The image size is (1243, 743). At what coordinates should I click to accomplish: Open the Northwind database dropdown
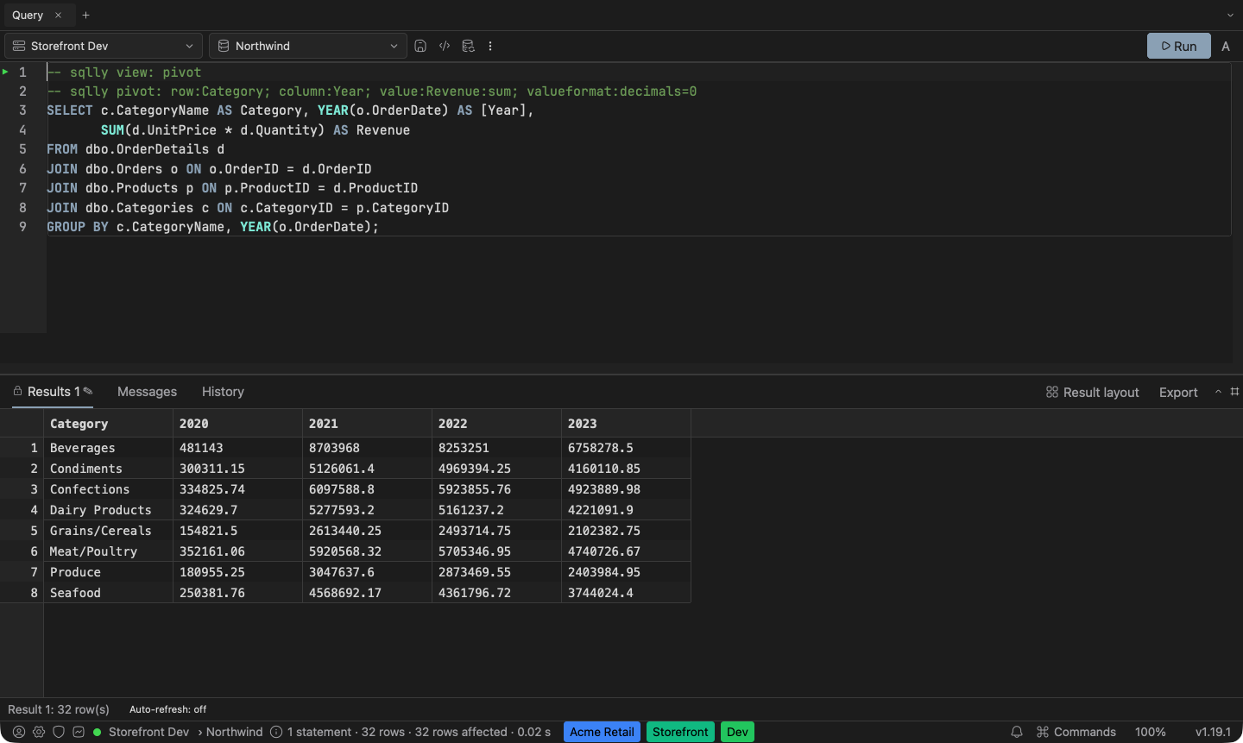tap(308, 46)
